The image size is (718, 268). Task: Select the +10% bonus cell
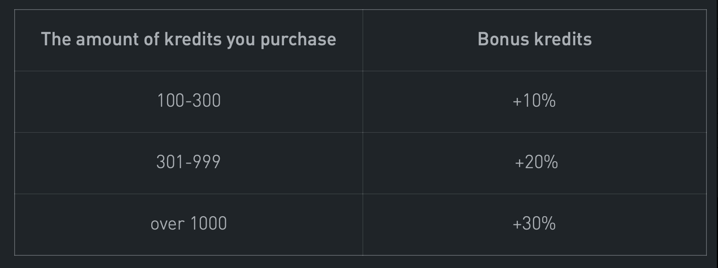click(x=534, y=101)
